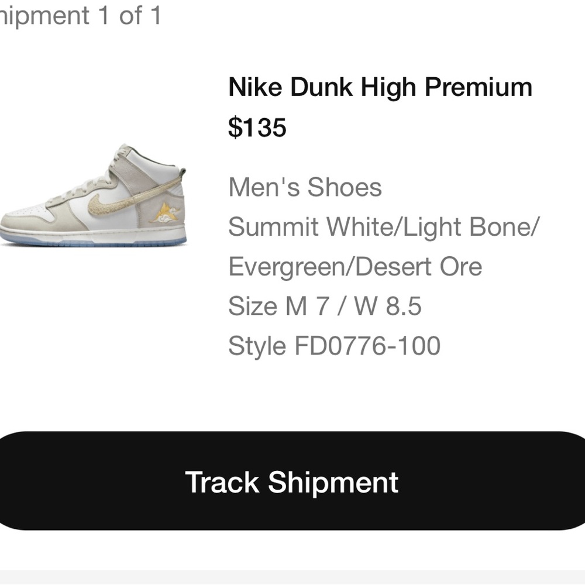The height and width of the screenshot is (585, 585).
Task: Open the Nike Dunk High Premium product link
Action: [379, 87]
